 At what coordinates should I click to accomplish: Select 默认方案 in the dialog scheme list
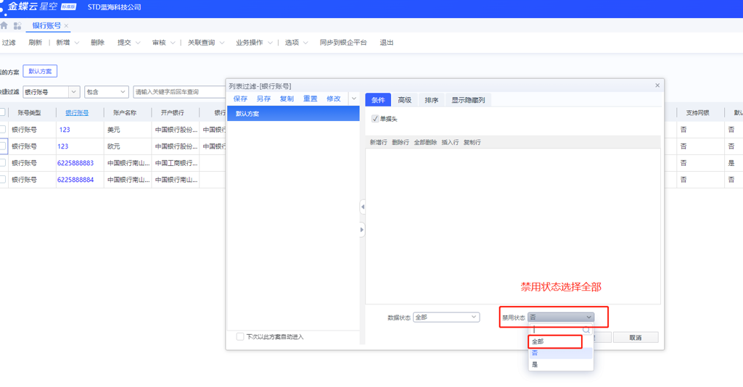pyautogui.click(x=293, y=114)
